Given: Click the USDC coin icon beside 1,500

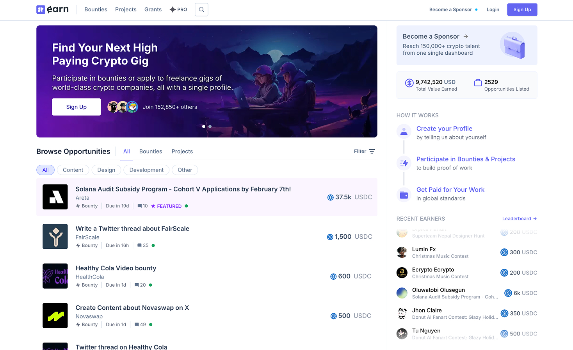Looking at the screenshot, I should [330, 237].
